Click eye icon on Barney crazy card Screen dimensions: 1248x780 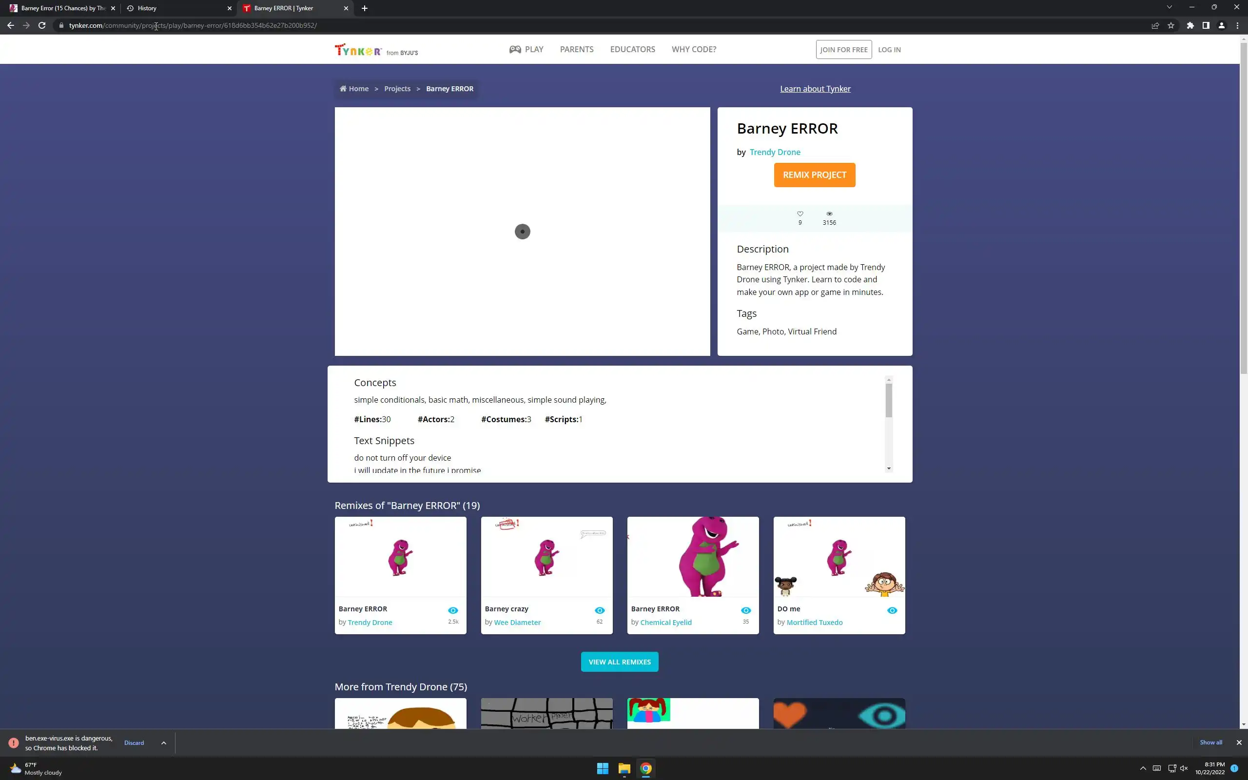coord(599,610)
